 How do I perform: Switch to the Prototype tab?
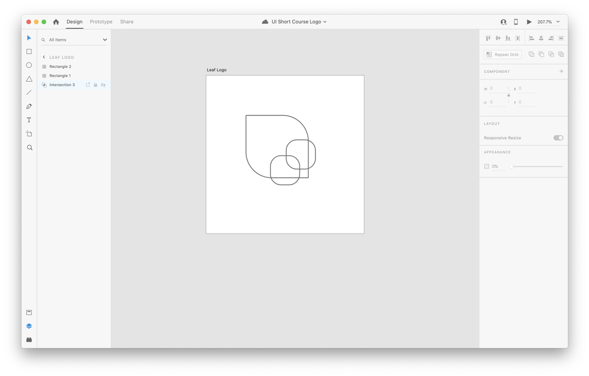click(101, 22)
